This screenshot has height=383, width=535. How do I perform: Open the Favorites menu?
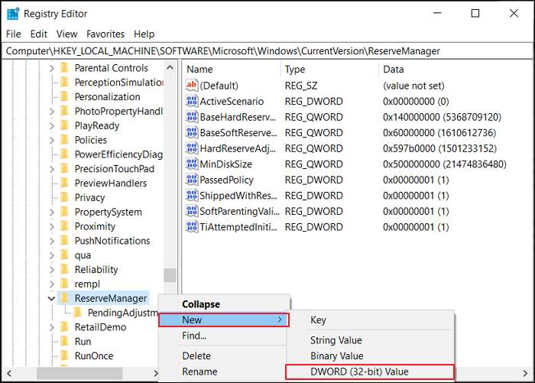tap(105, 34)
